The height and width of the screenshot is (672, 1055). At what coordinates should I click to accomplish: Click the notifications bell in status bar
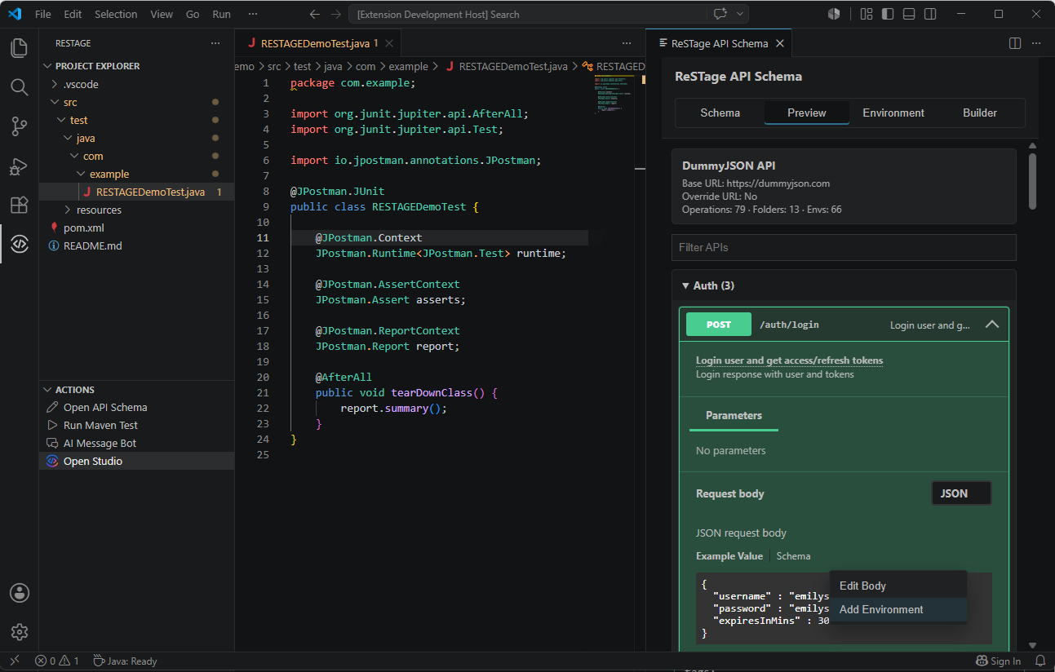tap(1040, 661)
